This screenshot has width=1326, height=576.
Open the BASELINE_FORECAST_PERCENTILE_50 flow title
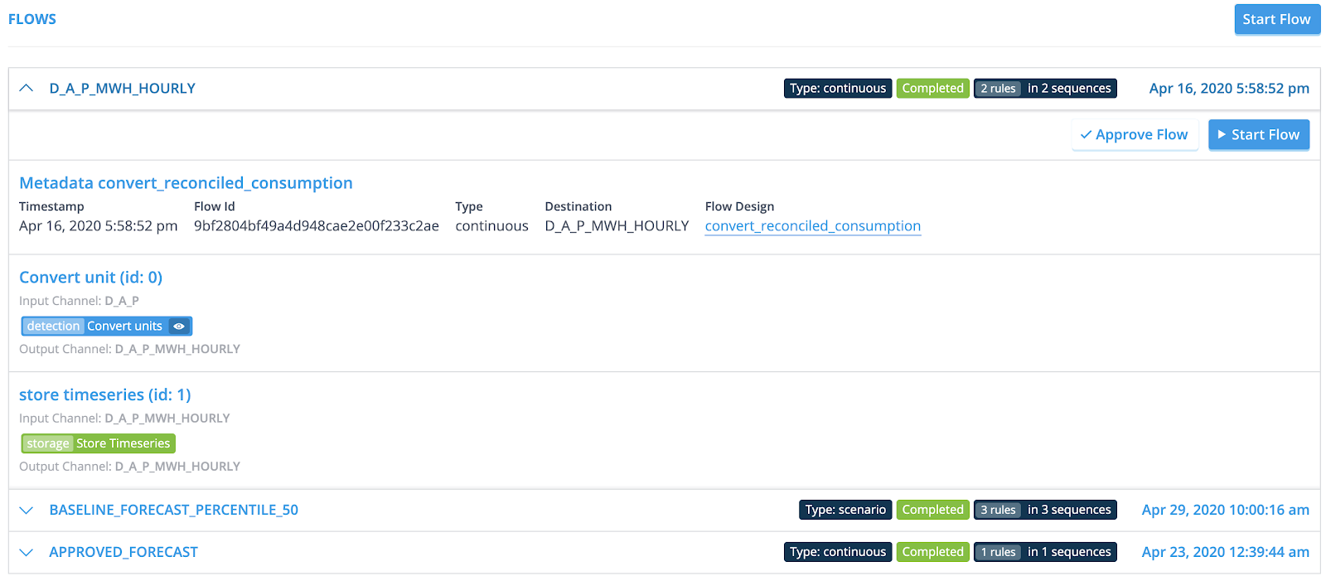pyautogui.click(x=173, y=510)
